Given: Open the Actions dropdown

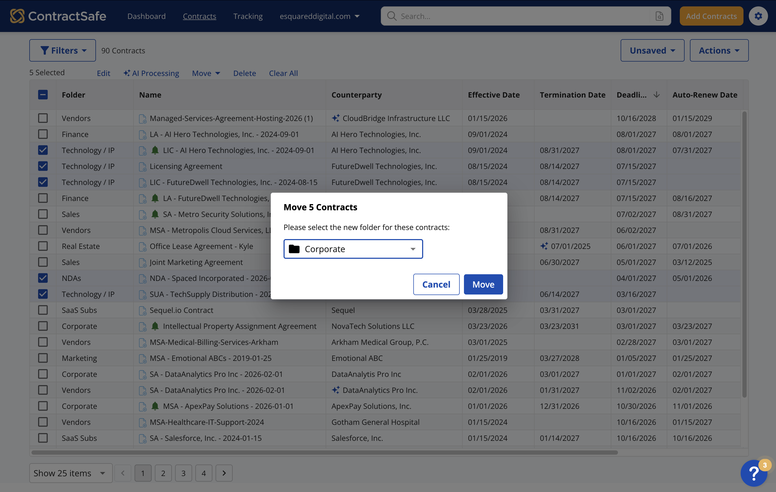Looking at the screenshot, I should (x=719, y=50).
